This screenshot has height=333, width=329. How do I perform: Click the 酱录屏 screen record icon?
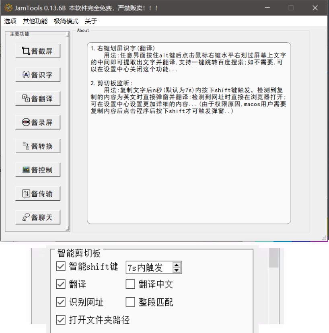[26, 122]
